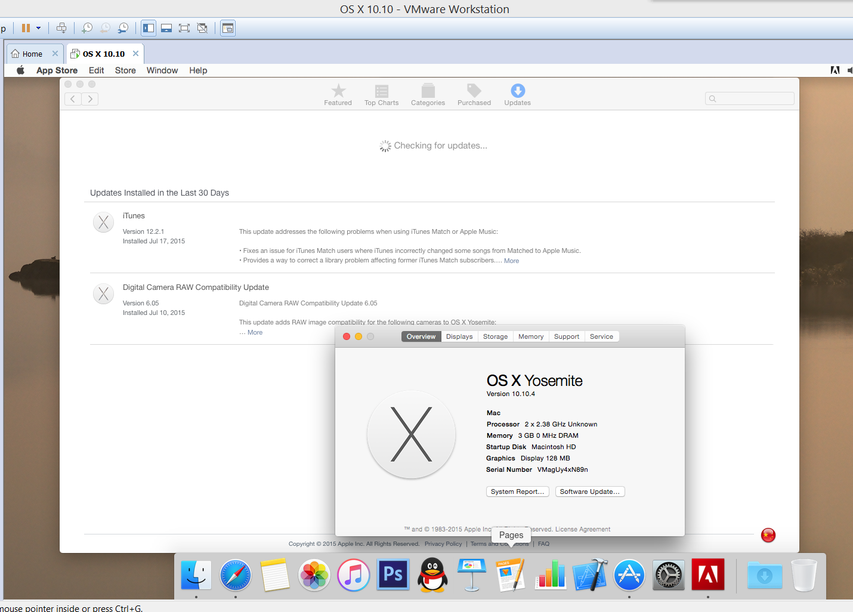The image size is (853, 612).
Task: Launch Keynote from the Dock
Action: tap(472, 575)
